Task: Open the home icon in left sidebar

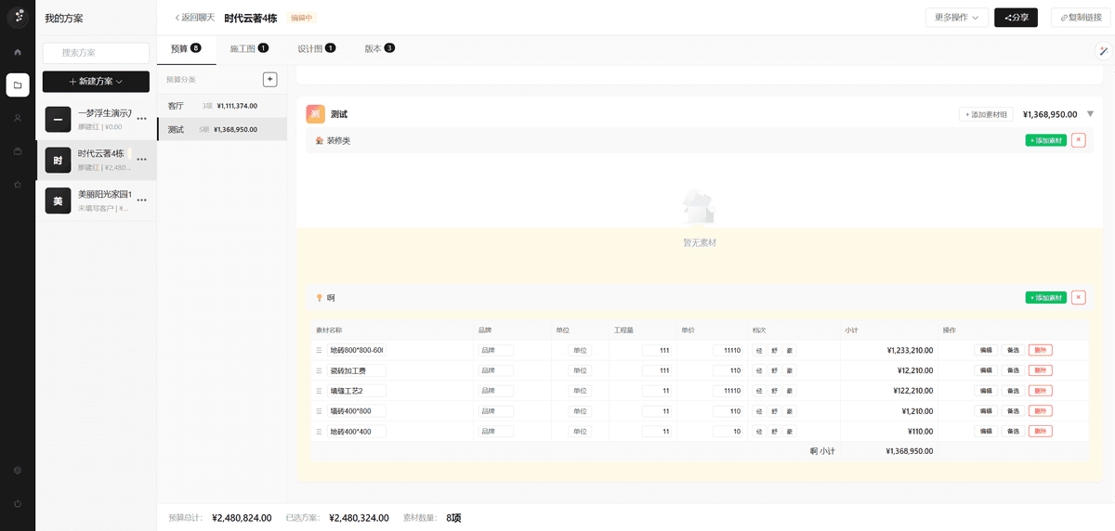Action: [17, 52]
